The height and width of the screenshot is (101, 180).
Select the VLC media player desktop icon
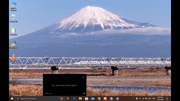[x=14, y=59]
